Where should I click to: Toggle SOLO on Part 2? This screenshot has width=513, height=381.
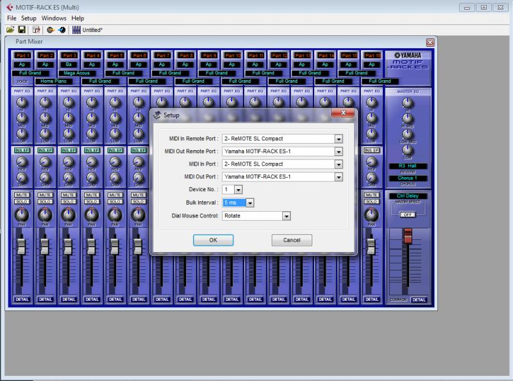tap(45, 201)
